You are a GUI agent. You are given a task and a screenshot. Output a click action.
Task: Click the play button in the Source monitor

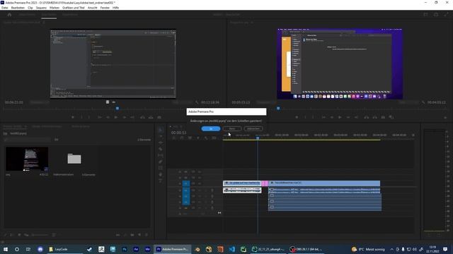click(x=116, y=117)
